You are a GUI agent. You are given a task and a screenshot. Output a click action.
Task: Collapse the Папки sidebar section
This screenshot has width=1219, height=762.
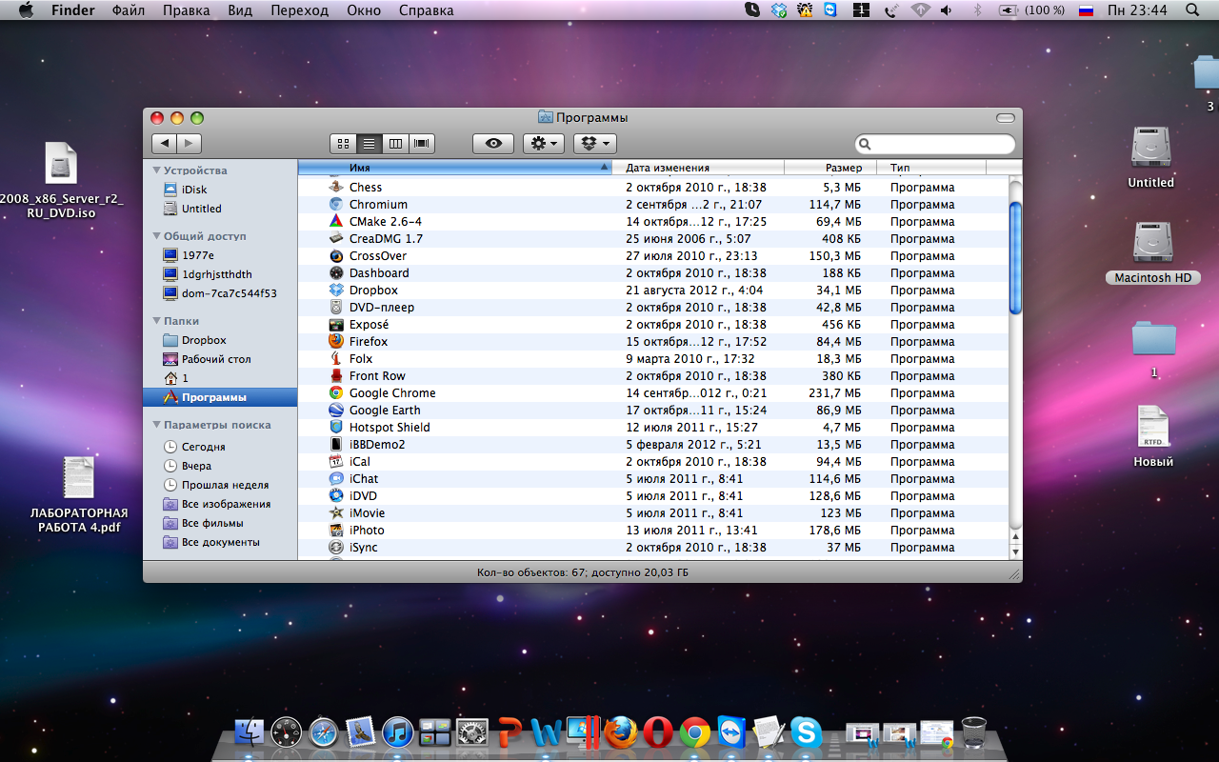click(x=157, y=321)
